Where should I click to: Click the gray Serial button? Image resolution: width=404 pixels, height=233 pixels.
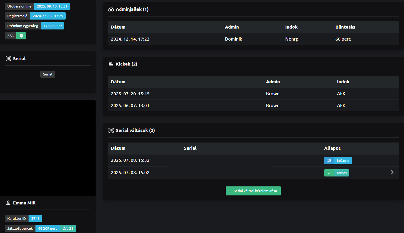click(x=47, y=74)
